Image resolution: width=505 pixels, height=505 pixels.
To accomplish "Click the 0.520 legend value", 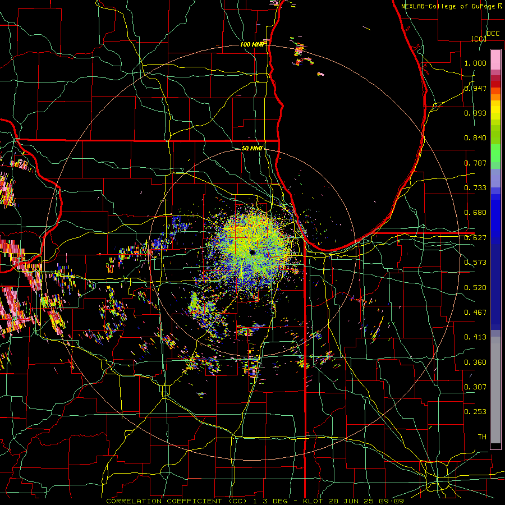I will point(475,288).
